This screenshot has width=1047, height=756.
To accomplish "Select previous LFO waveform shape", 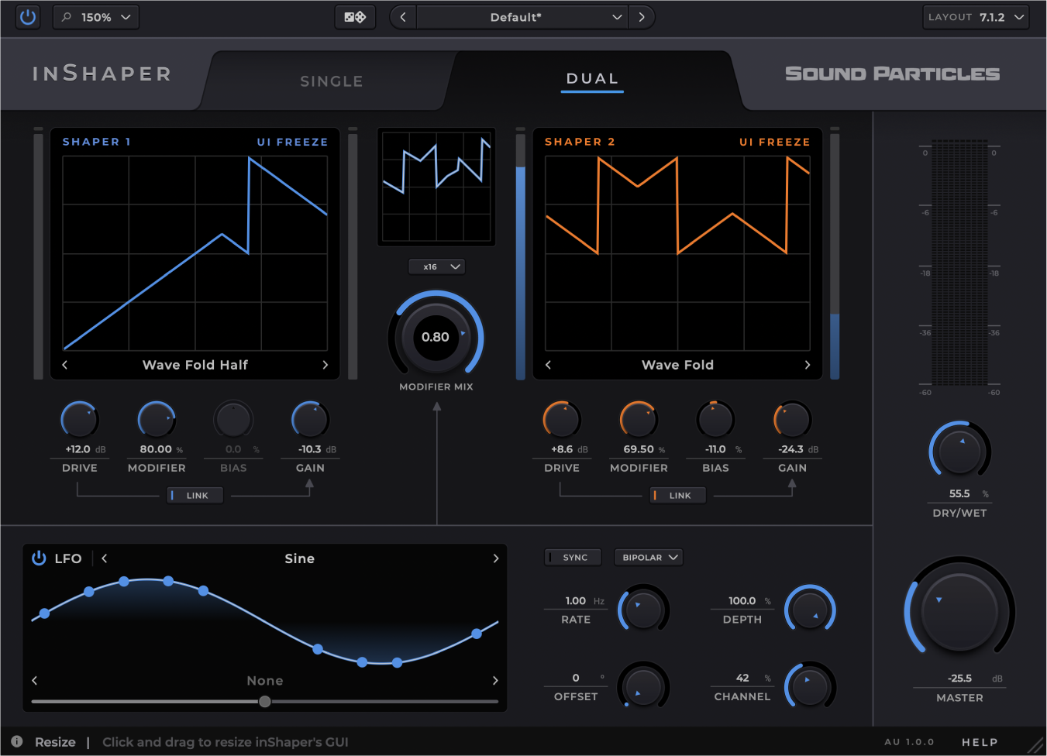I will click(x=105, y=558).
